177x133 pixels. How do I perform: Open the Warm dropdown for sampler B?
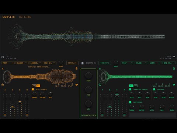[x=155, y=63]
